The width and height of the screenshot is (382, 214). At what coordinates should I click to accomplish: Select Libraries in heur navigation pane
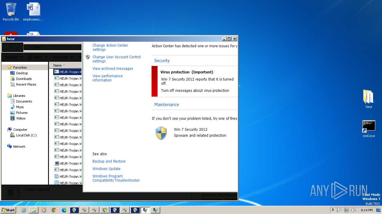19,96
